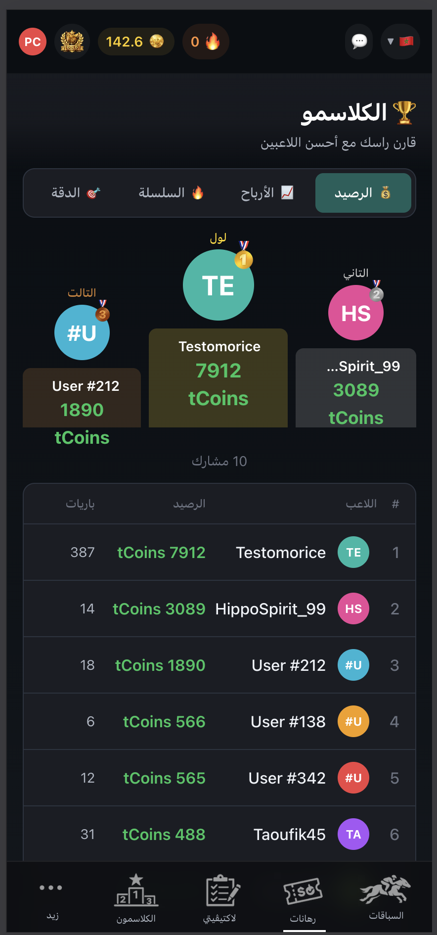Open the leaderboard podium navigation icon

point(136,896)
